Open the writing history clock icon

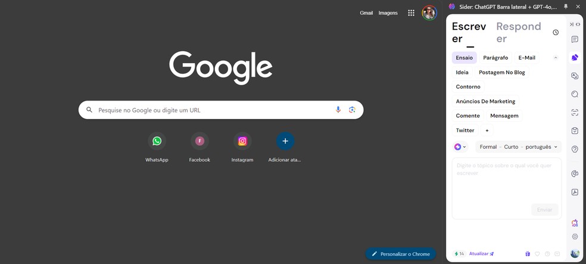coord(556,33)
